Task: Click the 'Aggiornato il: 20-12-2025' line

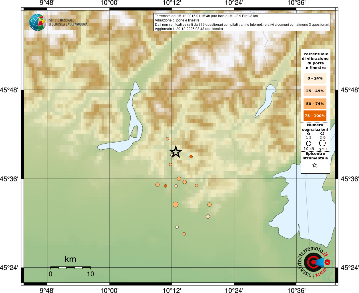Action: point(189,29)
